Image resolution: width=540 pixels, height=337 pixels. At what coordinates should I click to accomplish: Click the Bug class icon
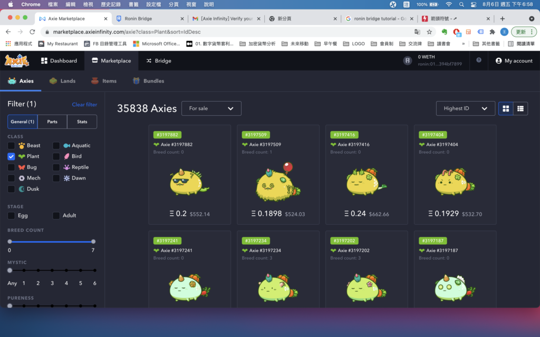pyautogui.click(x=22, y=167)
